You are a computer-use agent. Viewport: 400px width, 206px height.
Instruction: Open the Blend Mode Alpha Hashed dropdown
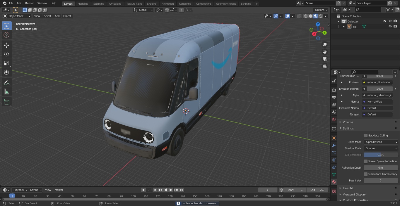381,142
